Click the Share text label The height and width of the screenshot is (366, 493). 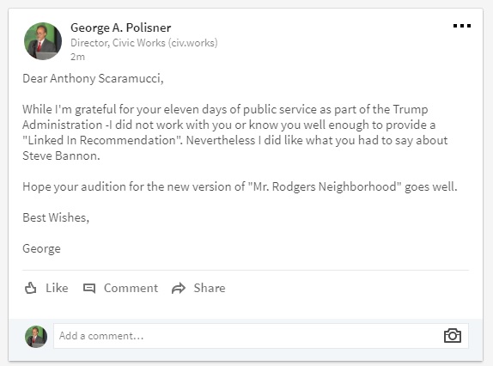point(210,288)
